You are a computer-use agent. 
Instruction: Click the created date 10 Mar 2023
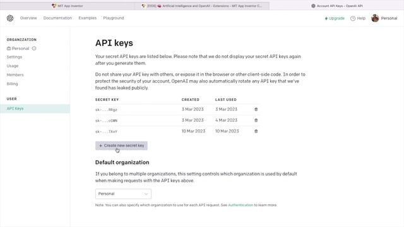[193, 131]
